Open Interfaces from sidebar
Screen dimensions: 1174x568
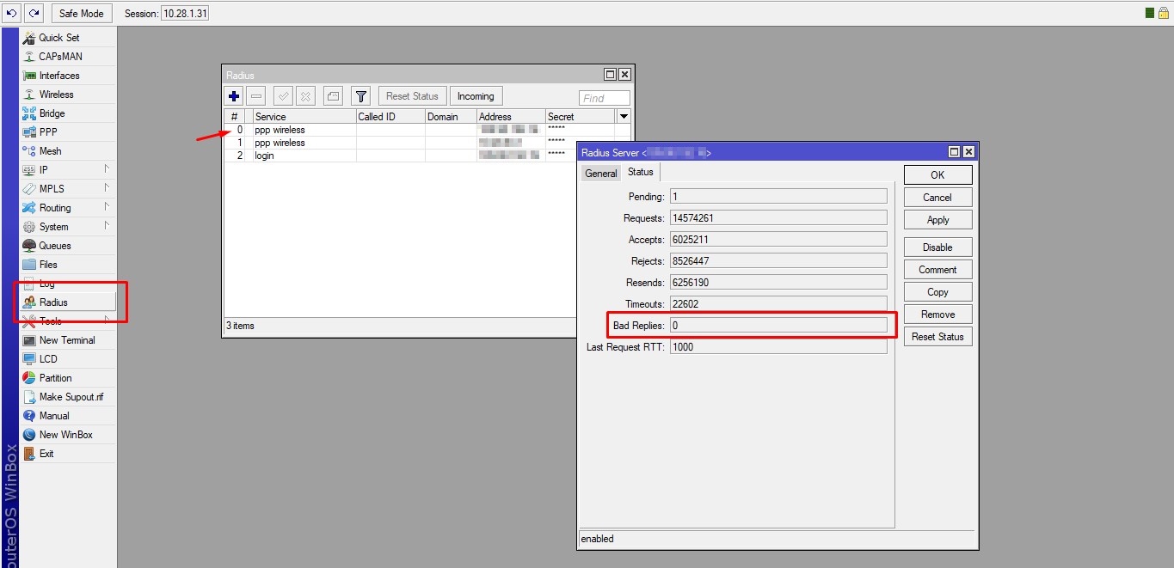(59, 76)
